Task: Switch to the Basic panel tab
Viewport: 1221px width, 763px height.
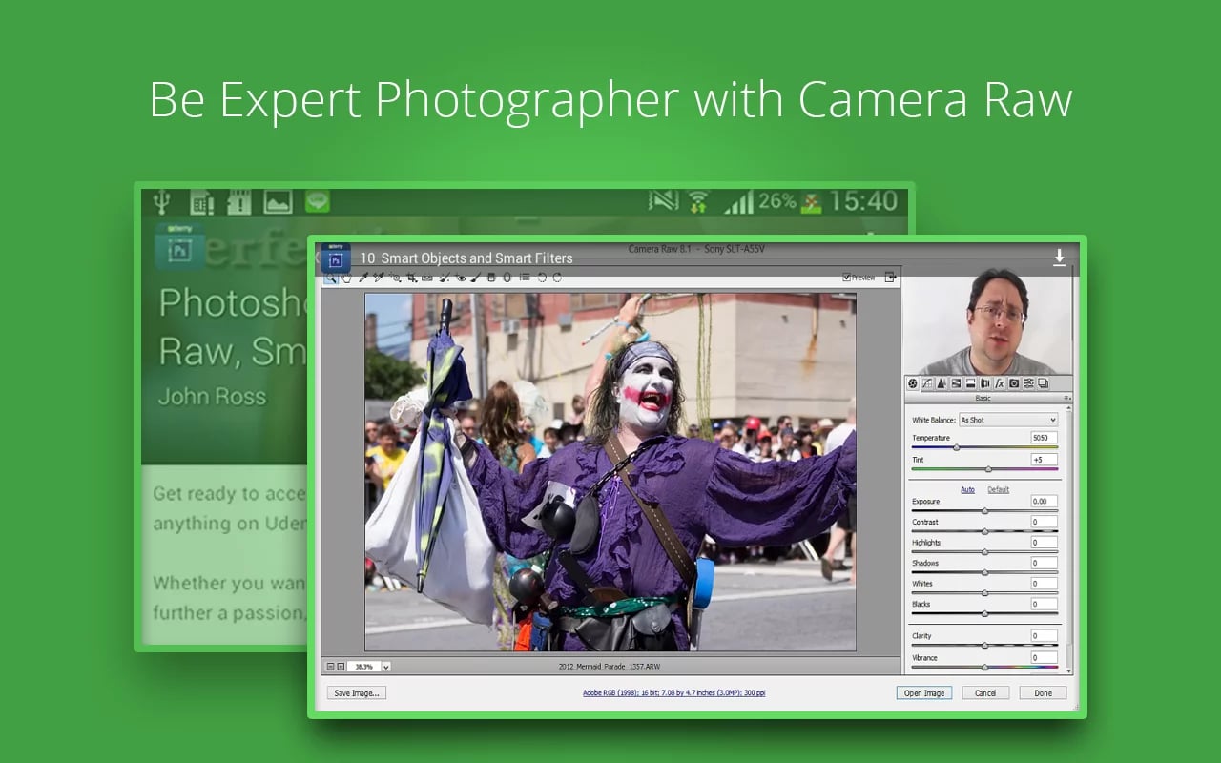Action: point(913,383)
